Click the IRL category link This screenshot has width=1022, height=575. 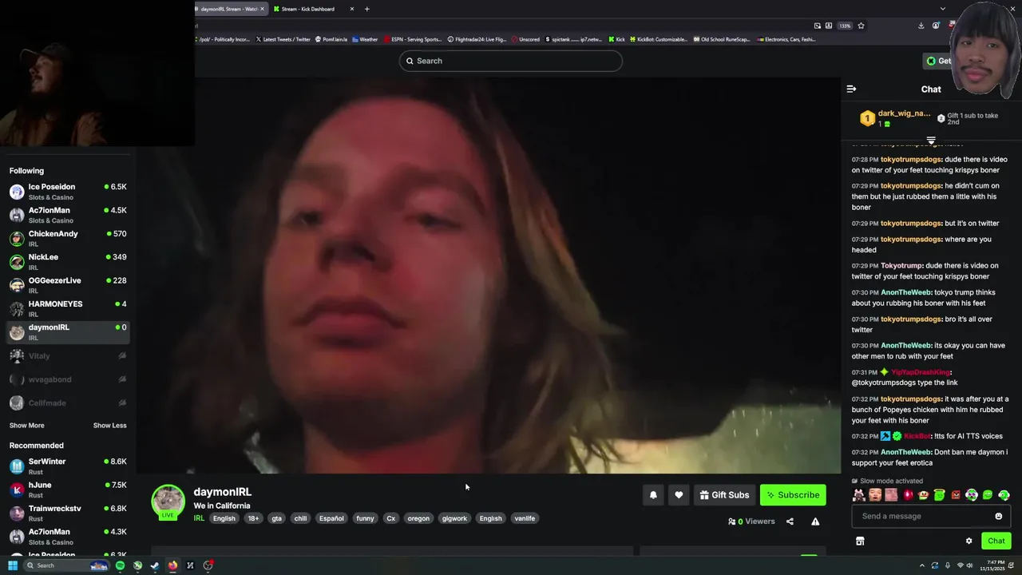(199, 518)
